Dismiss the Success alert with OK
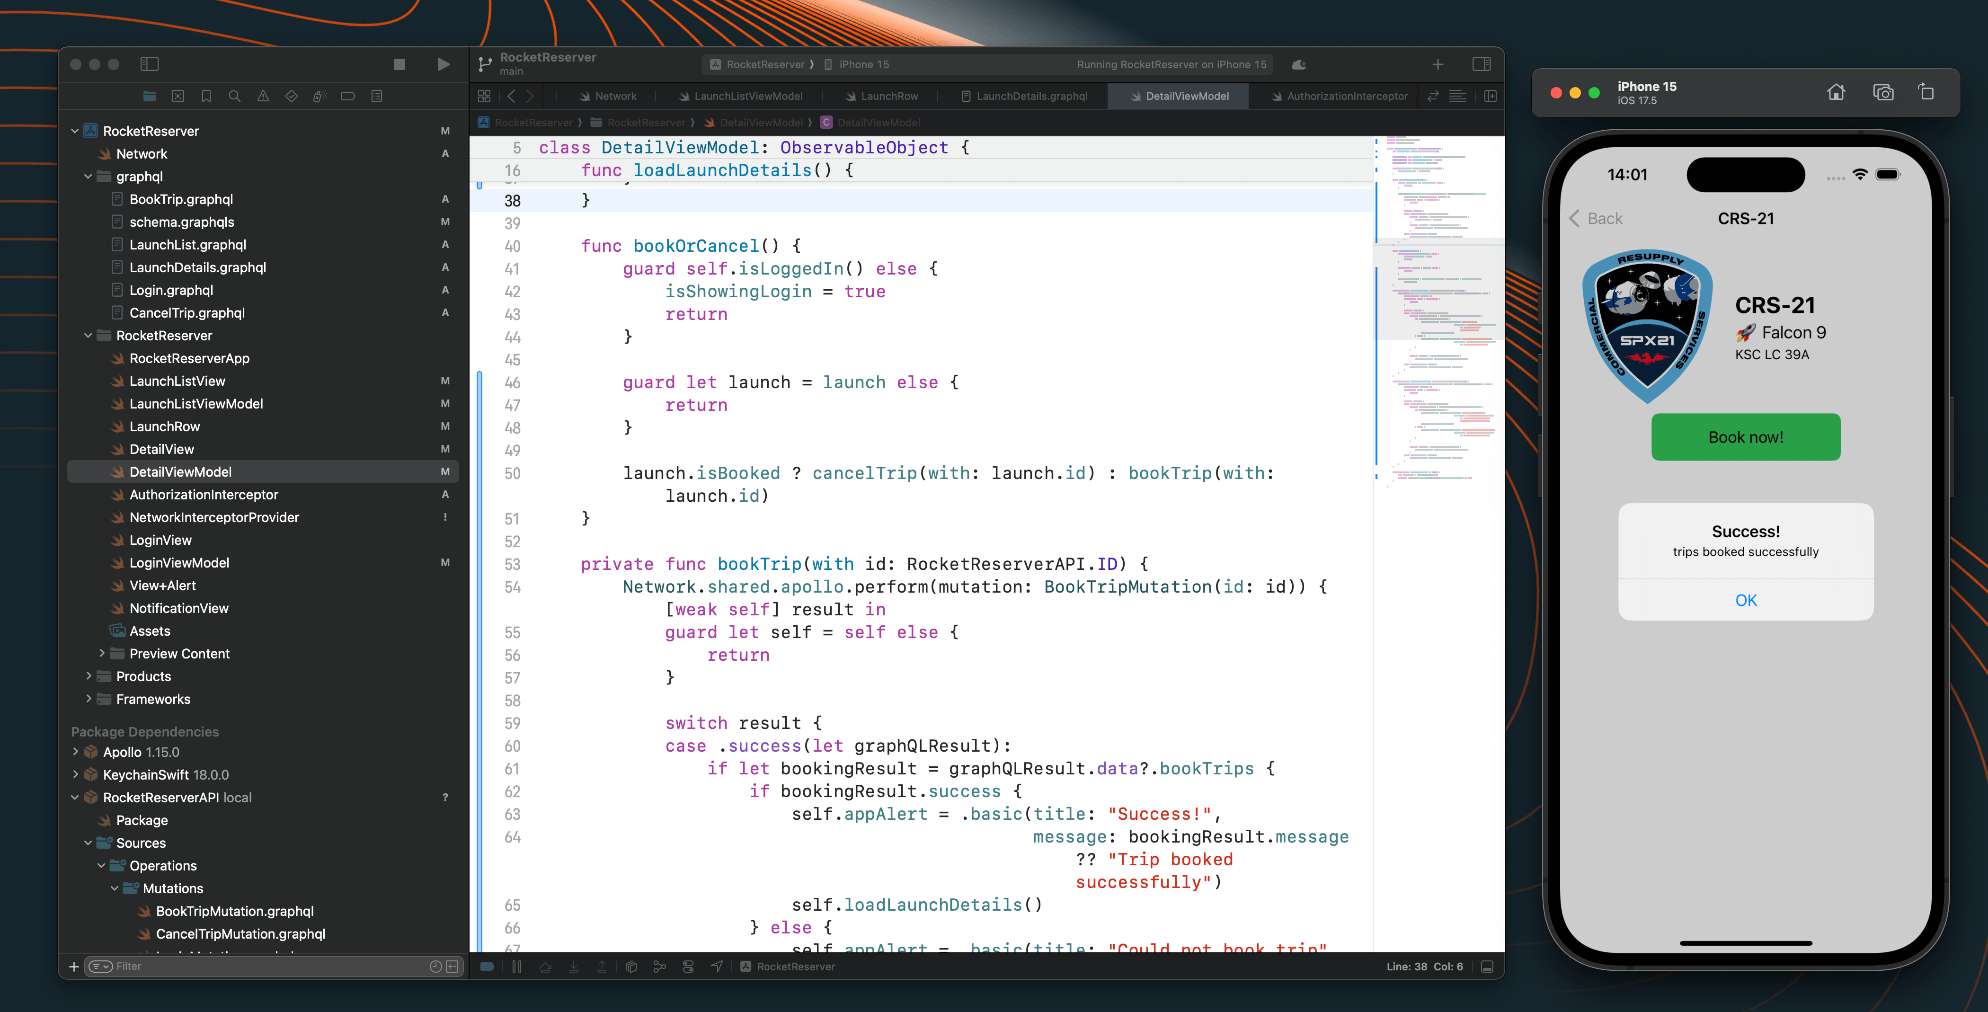The width and height of the screenshot is (1988, 1012). coord(1746,600)
